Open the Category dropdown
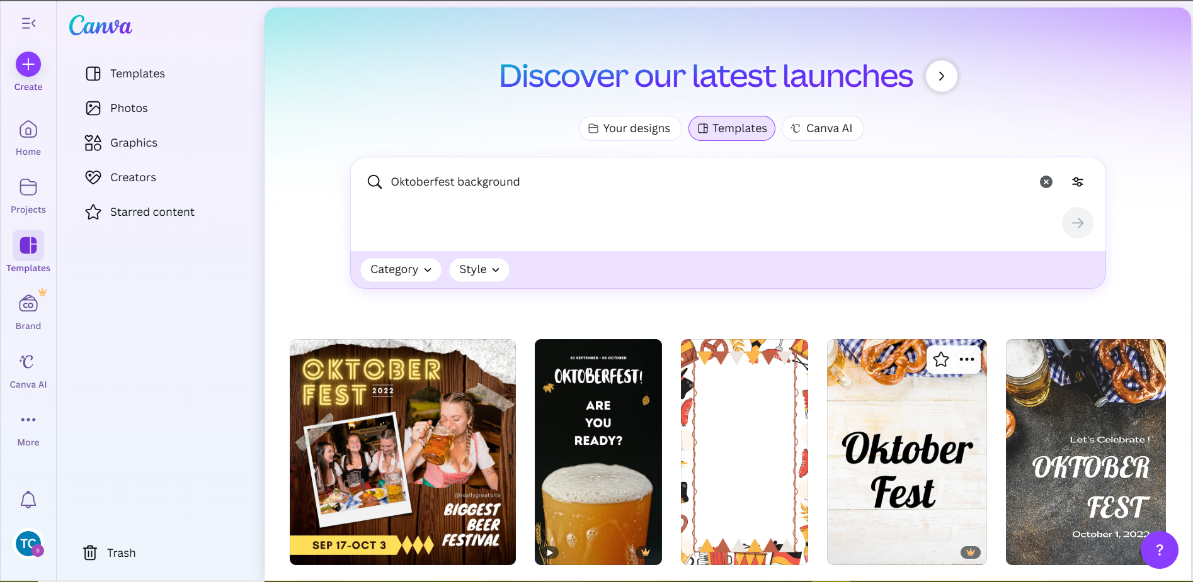This screenshot has width=1193, height=582. coord(401,269)
